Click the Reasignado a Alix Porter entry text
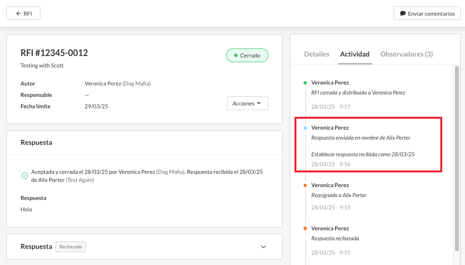Image resolution: width=465 pixels, height=265 pixels. [339, 195]
